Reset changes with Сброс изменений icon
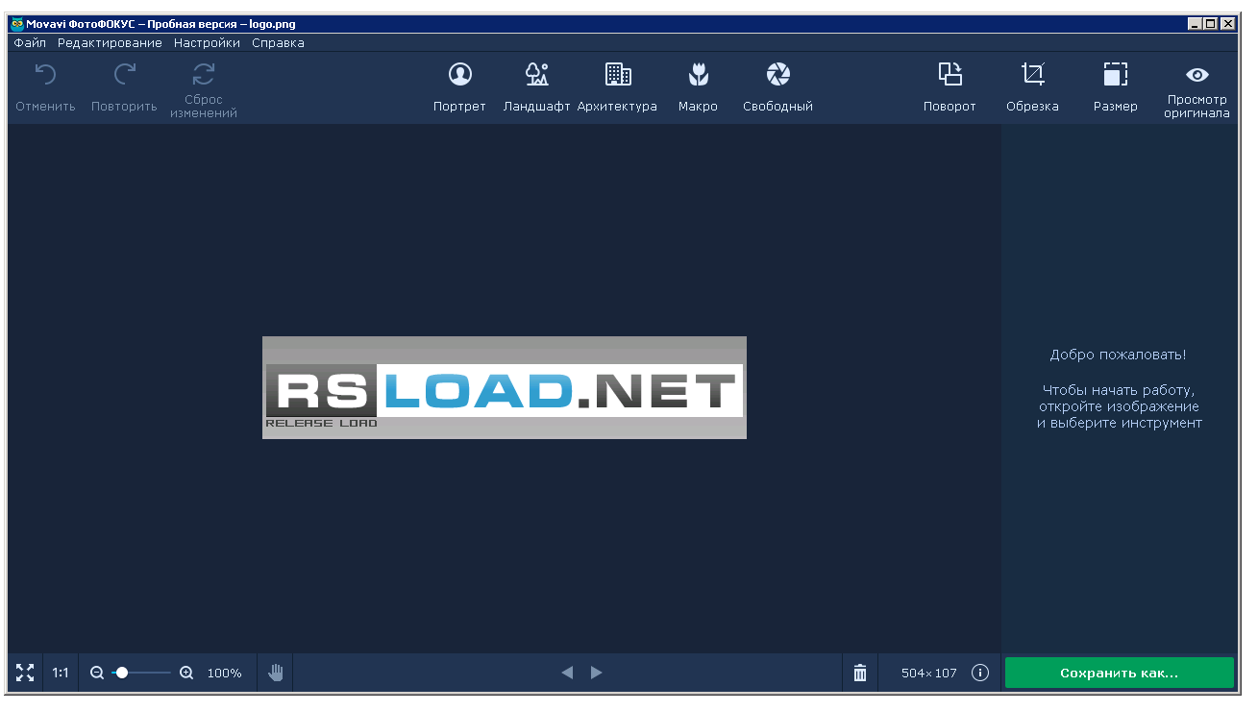 [204, 74]
